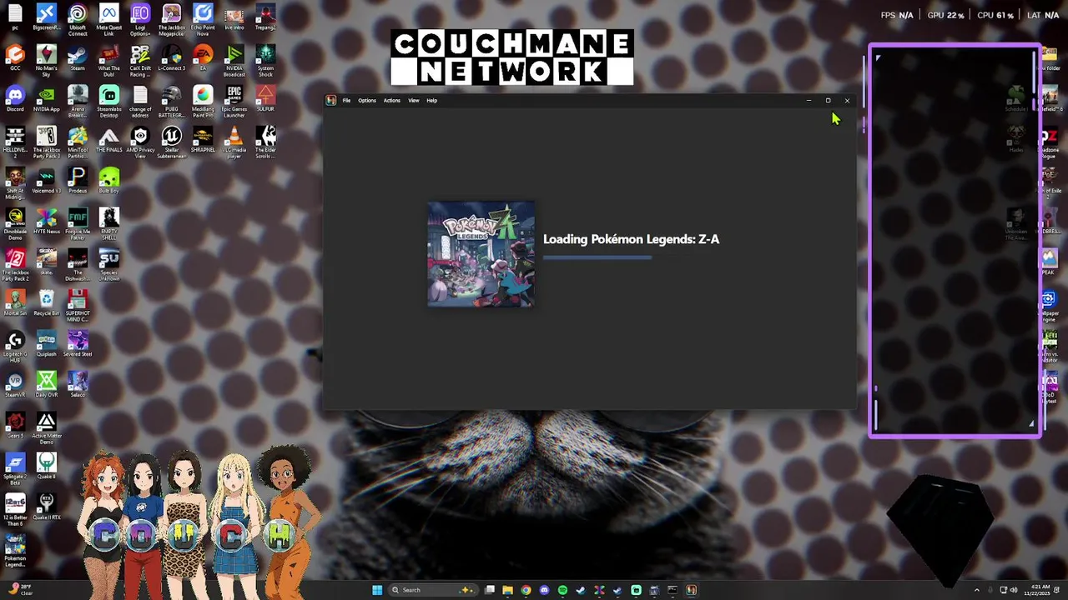
Task: Select the Elder Scrolls desktop shortcut
Action: [265, 142]
